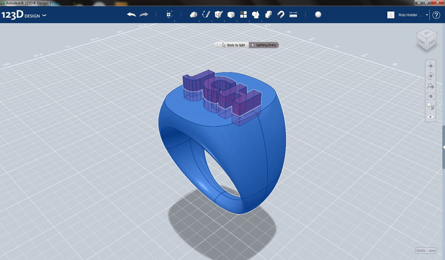Open the Primitives tool
Screen dimensions: 445x260
pos(193,14)
